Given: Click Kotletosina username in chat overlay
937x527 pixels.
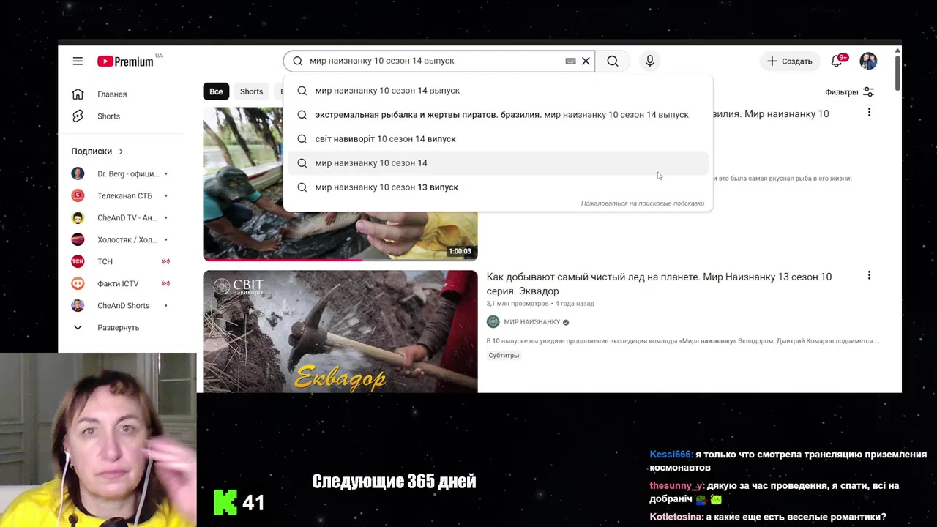Looking at the screenshot, I should (x=676, y=517).
